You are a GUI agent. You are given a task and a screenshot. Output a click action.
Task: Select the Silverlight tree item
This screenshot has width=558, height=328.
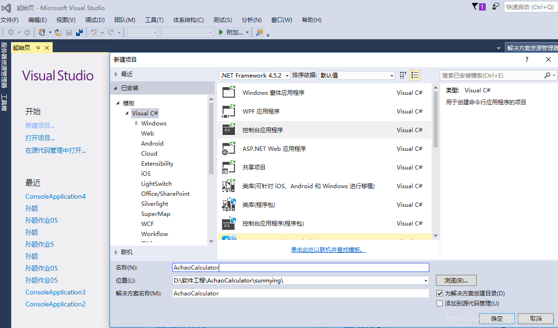point(155,204)
